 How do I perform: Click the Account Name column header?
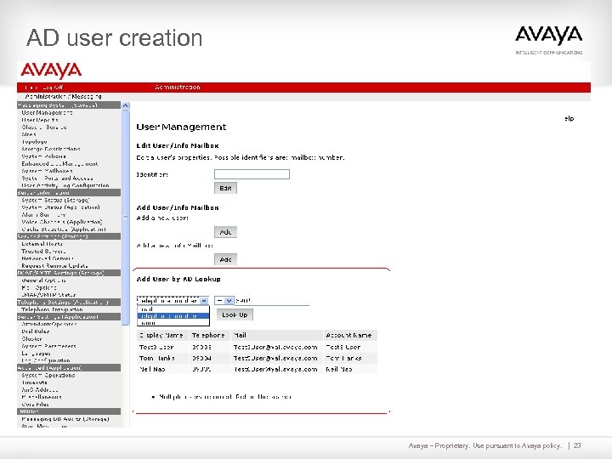click(x=348, y=335)
